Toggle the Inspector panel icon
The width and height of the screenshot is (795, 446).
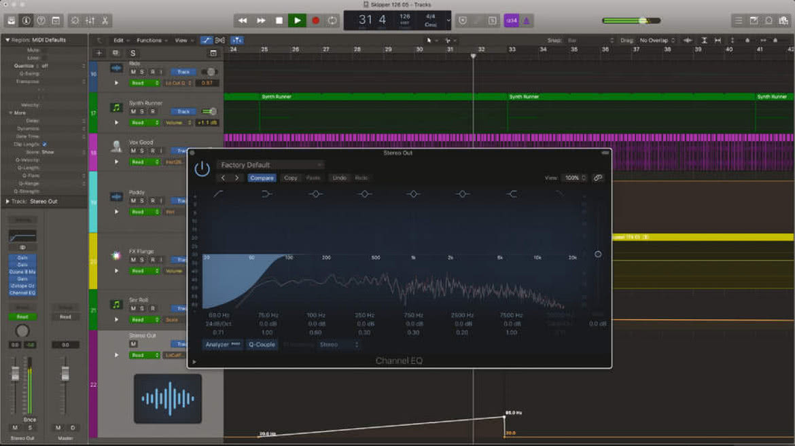26,21
